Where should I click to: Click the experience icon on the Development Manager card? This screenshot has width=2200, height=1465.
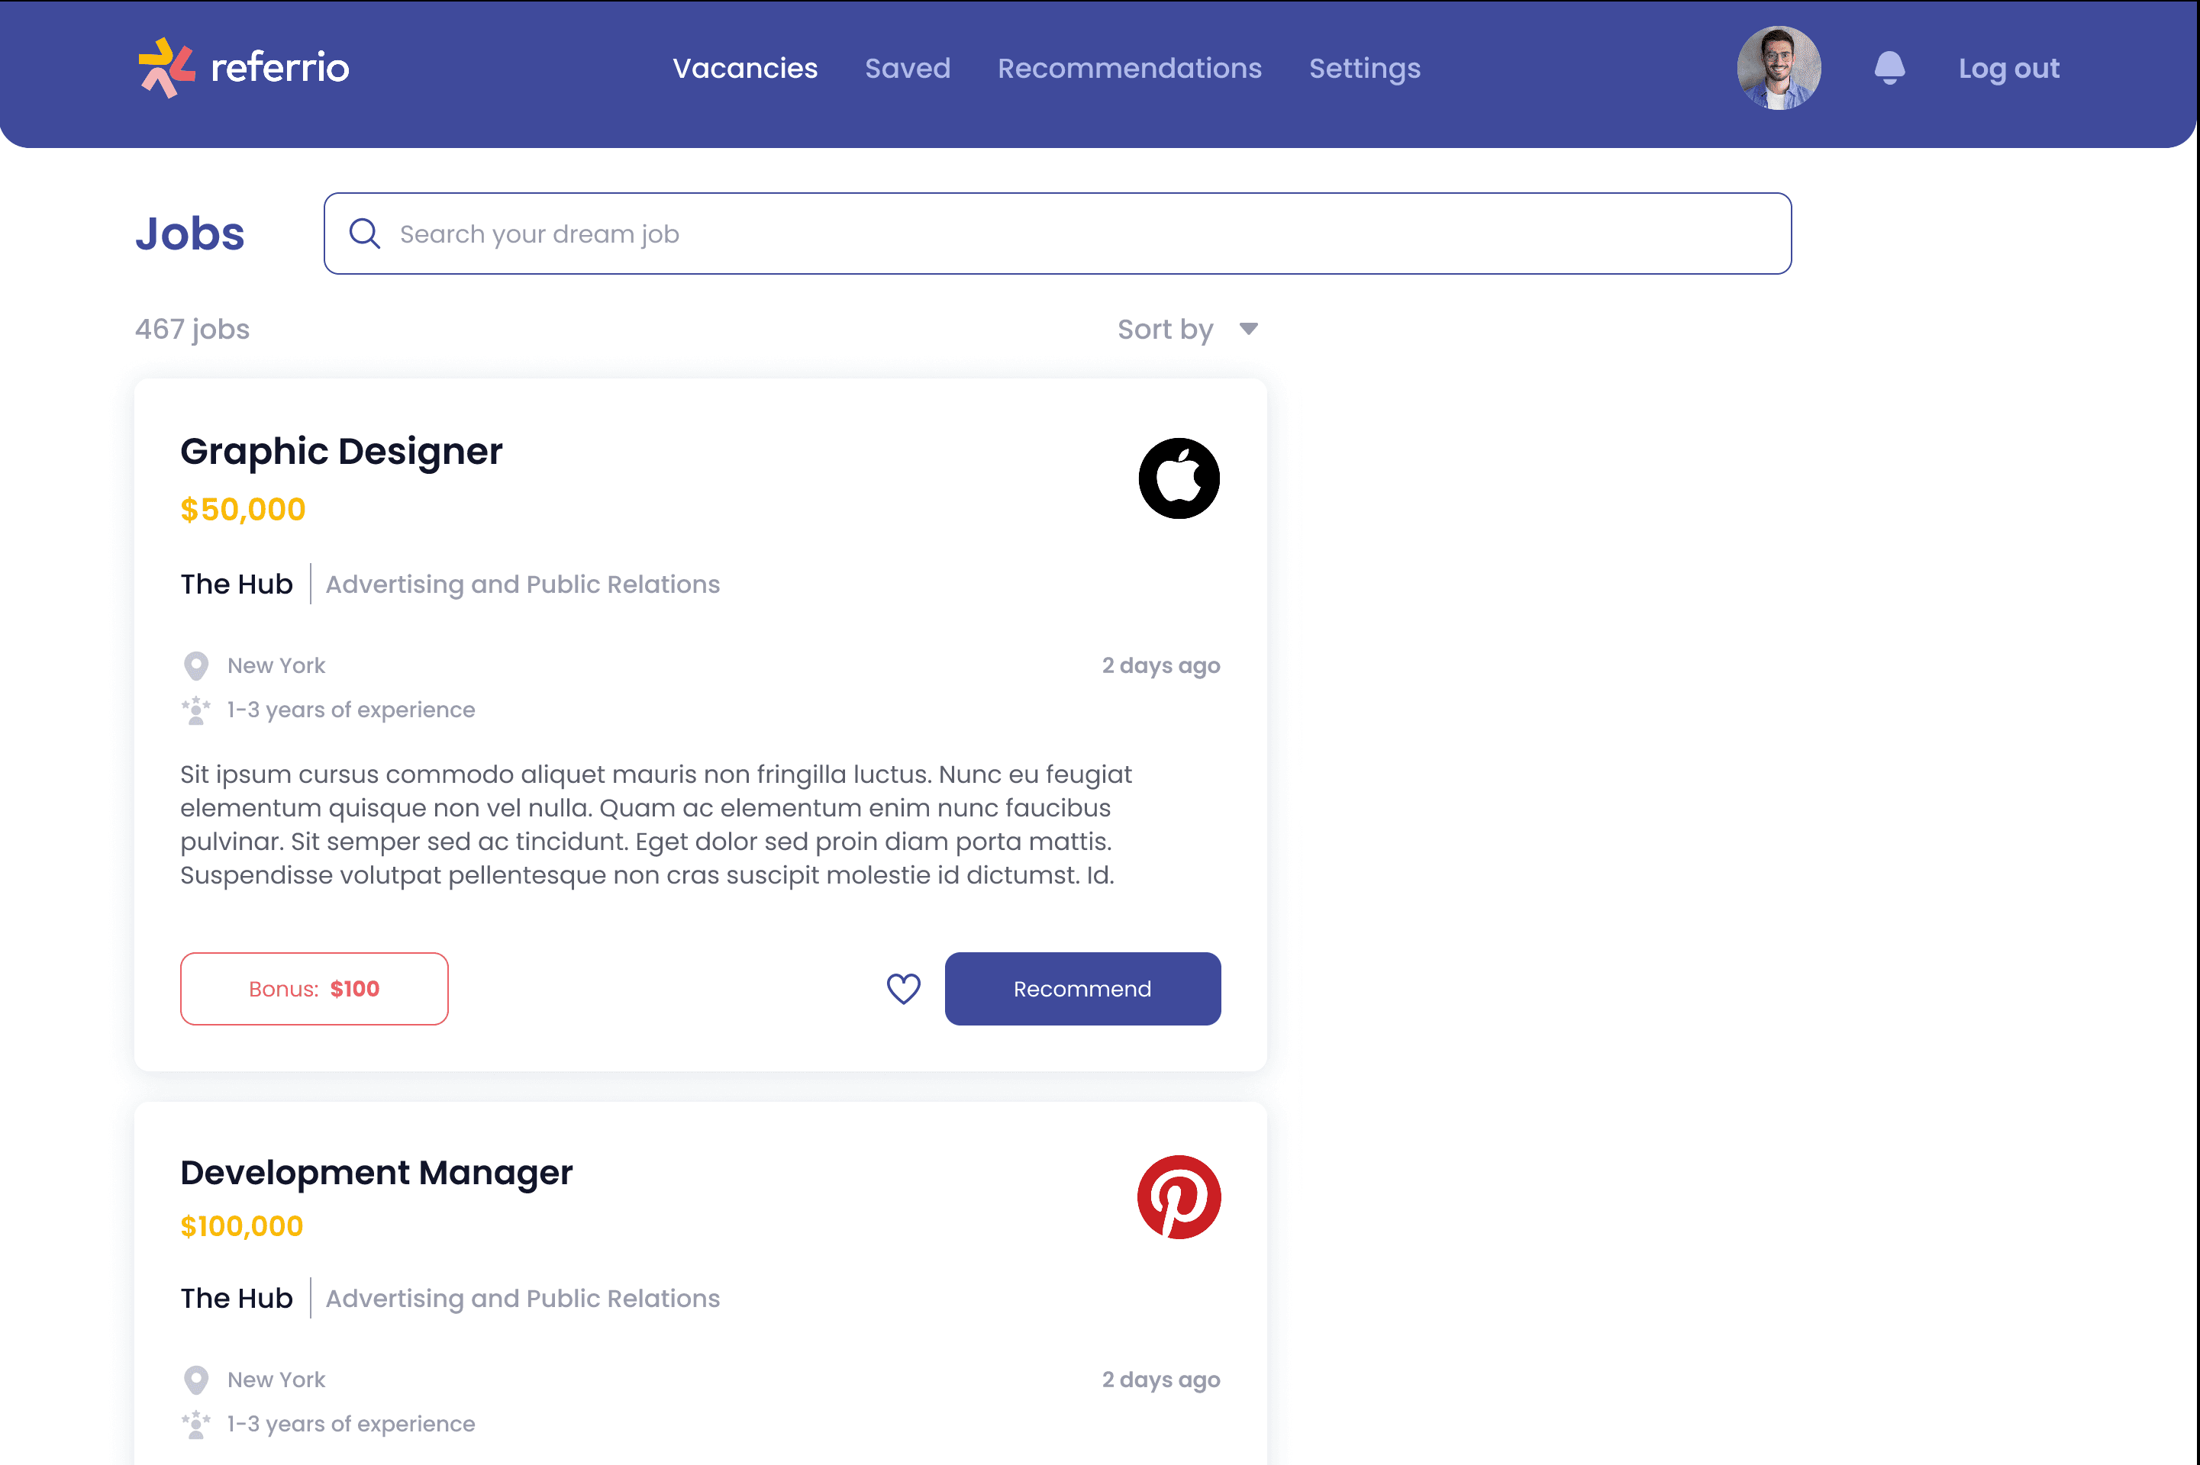click(195, 1423)
